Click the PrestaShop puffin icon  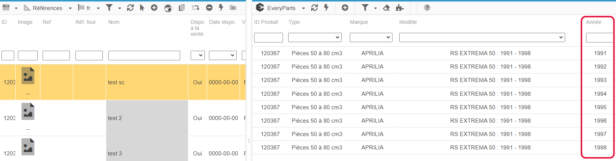168,8
